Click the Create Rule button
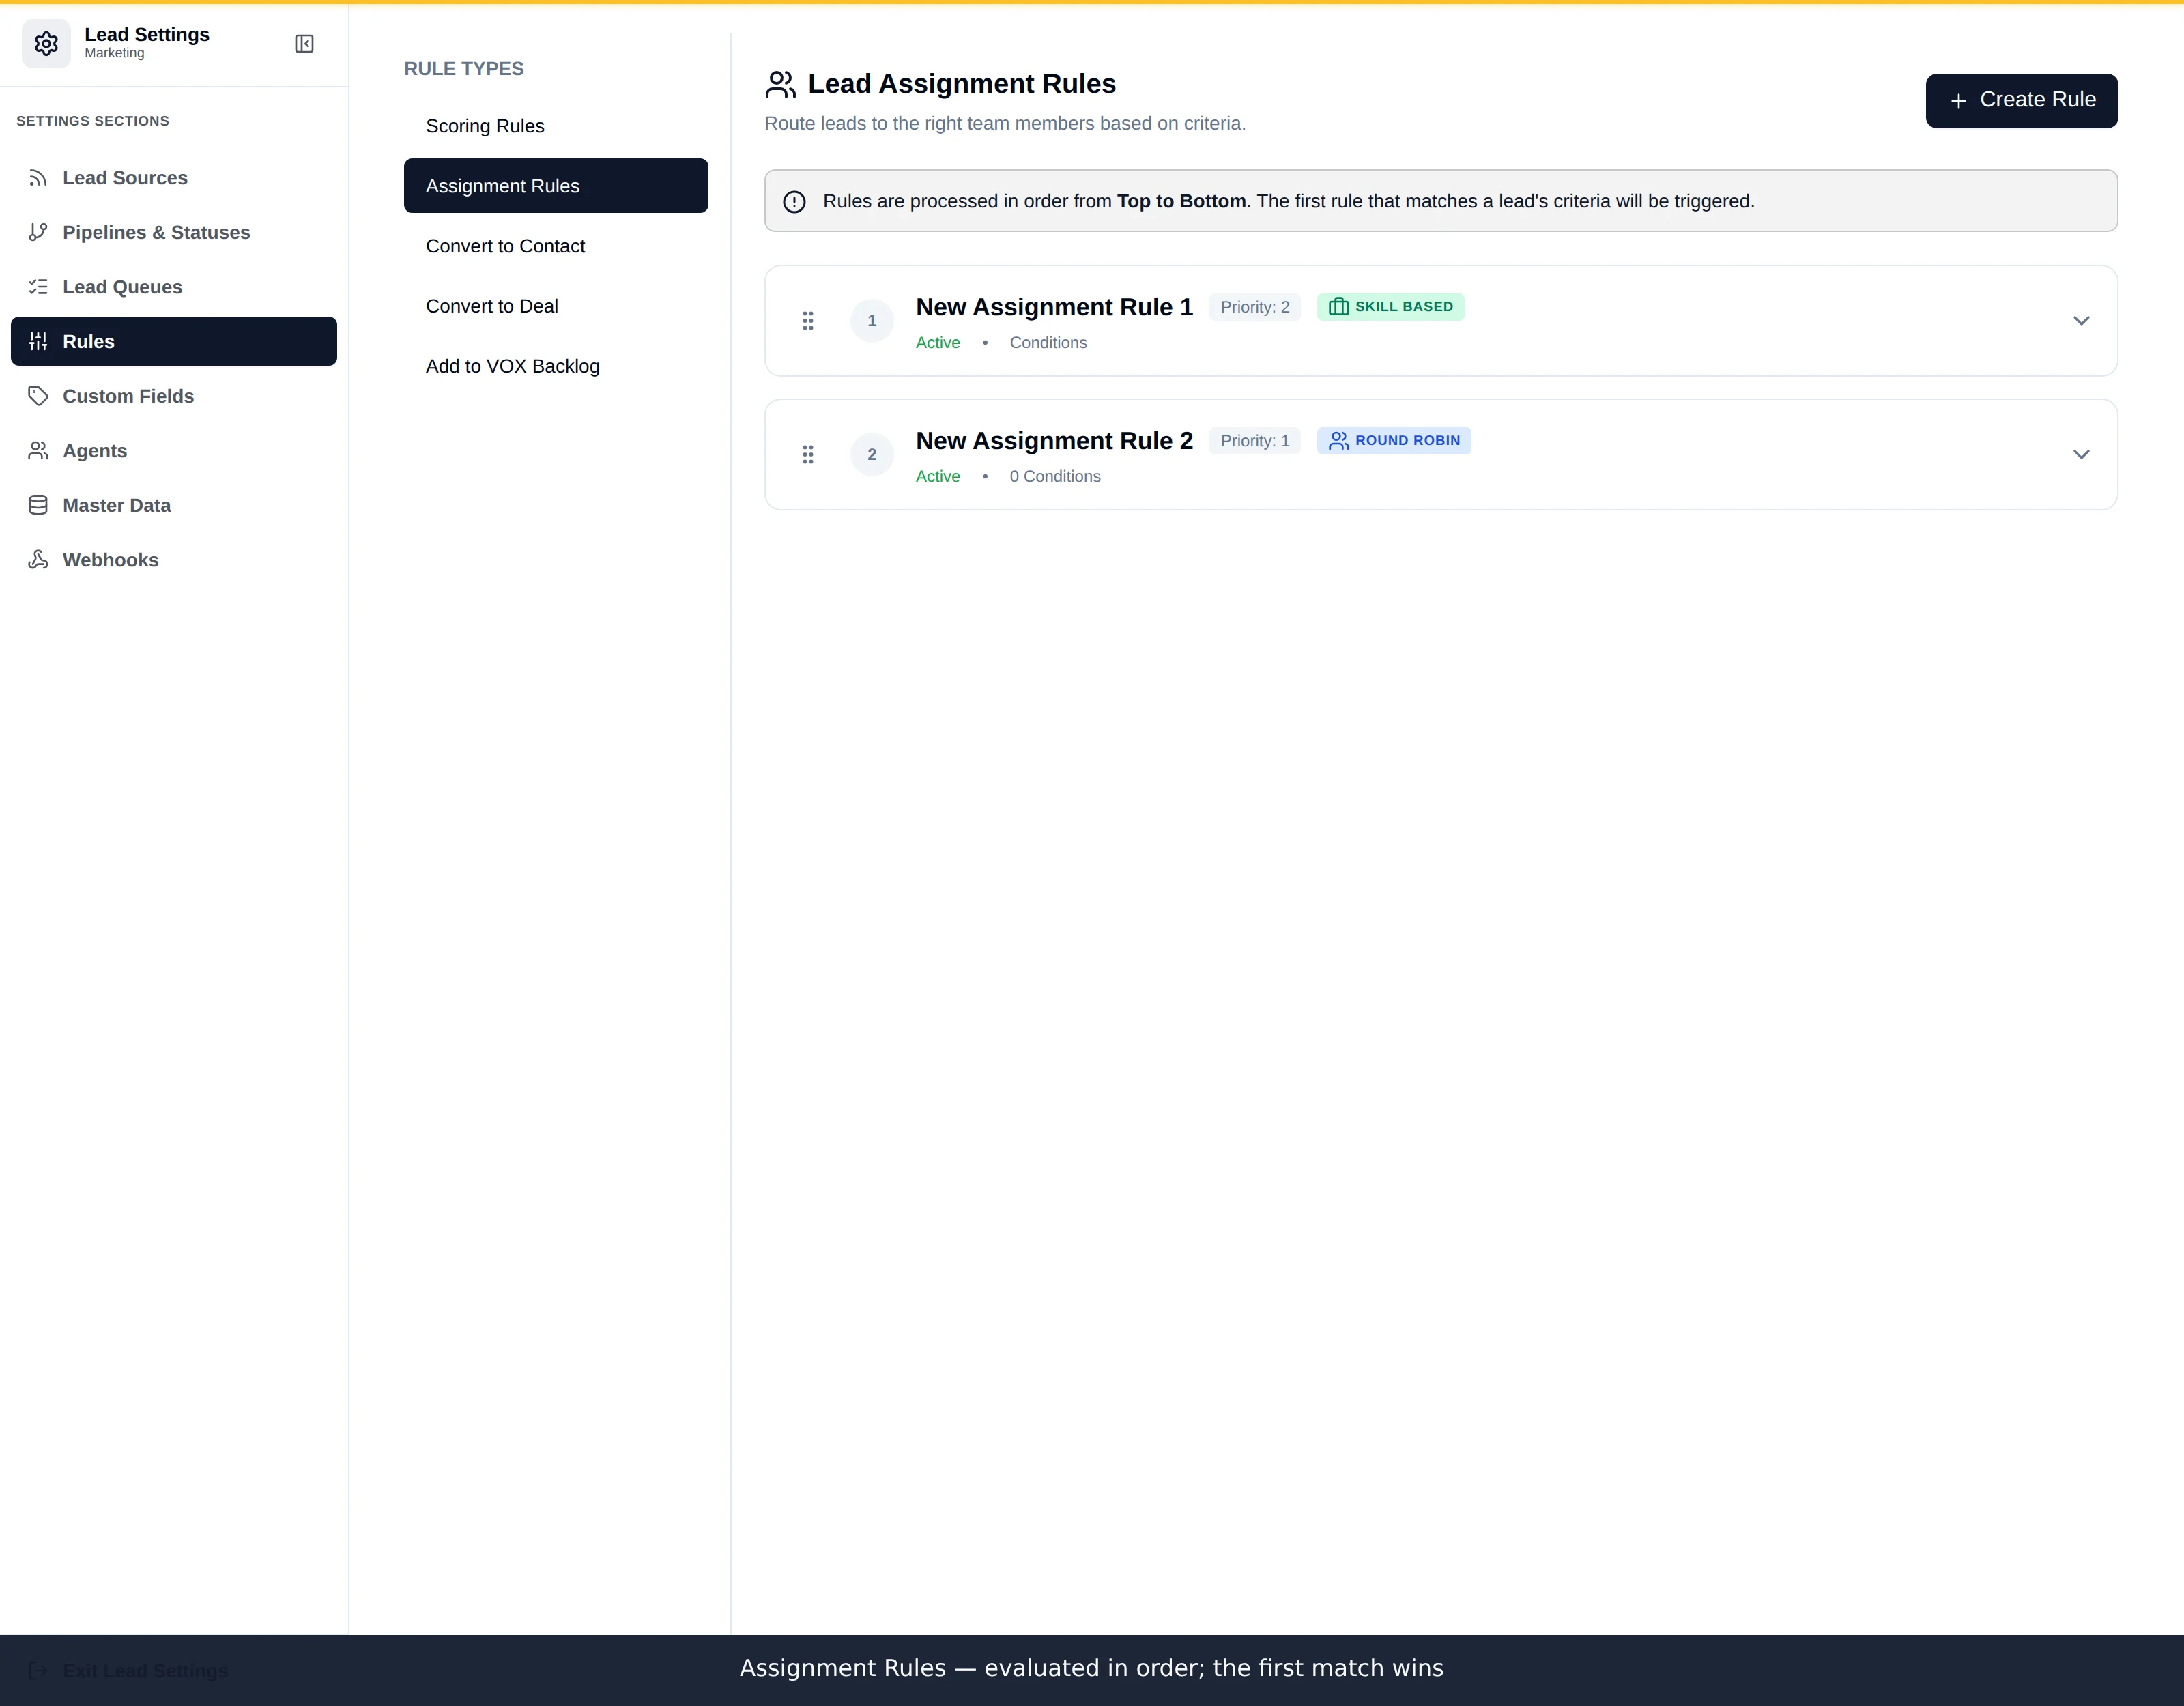Viewport: 2184px width, 1706px height. 2021,101
